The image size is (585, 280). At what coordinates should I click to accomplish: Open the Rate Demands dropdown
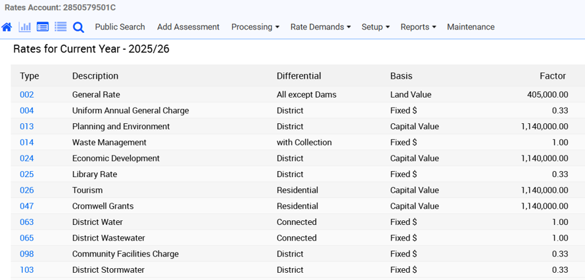(320, 27)
